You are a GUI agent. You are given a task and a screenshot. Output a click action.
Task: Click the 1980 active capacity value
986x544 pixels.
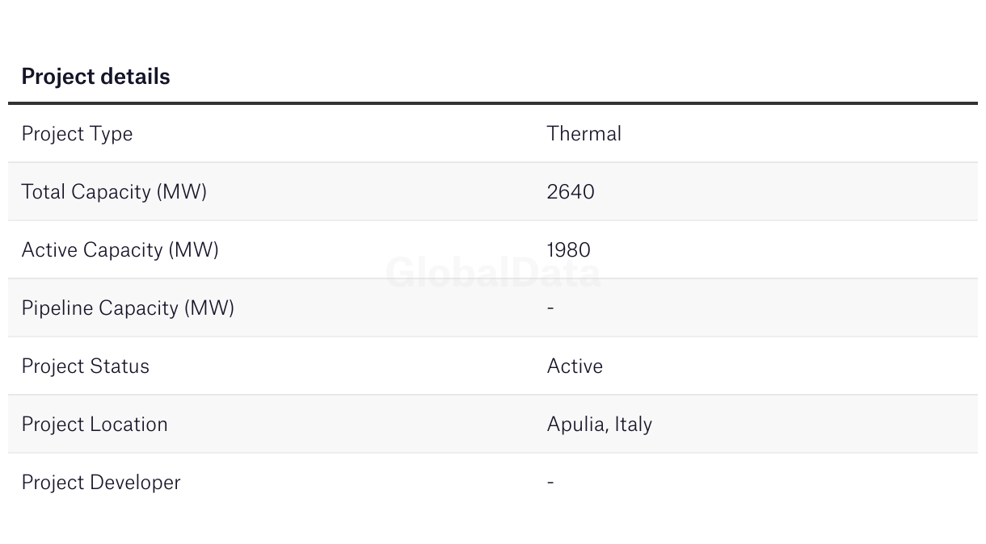point(568,250)
